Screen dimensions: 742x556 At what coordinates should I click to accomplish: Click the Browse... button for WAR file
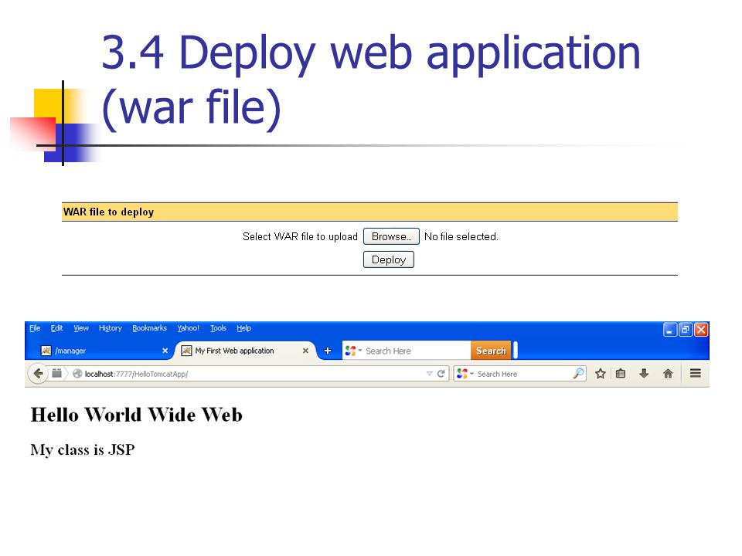391,236
